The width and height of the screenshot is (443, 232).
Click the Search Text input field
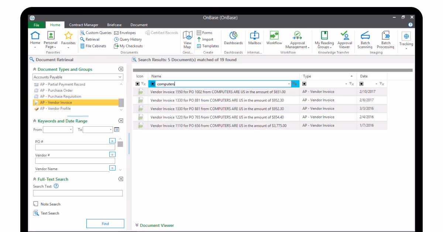78,193
